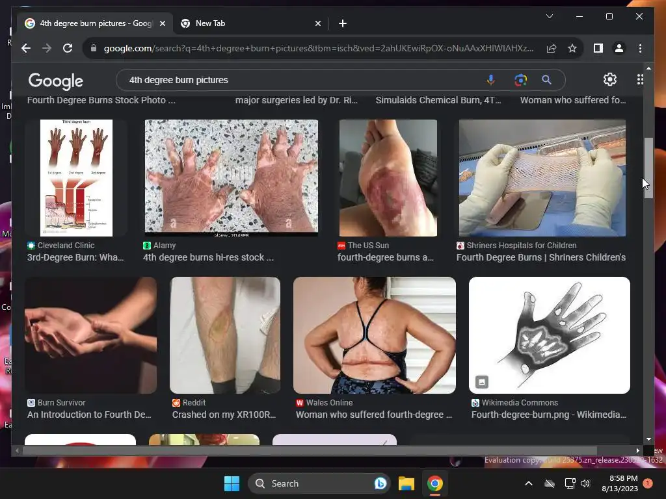Click the scroll-up arrow of page scrollbar
The width and height of the screenshot is (666, 499).
648,68
